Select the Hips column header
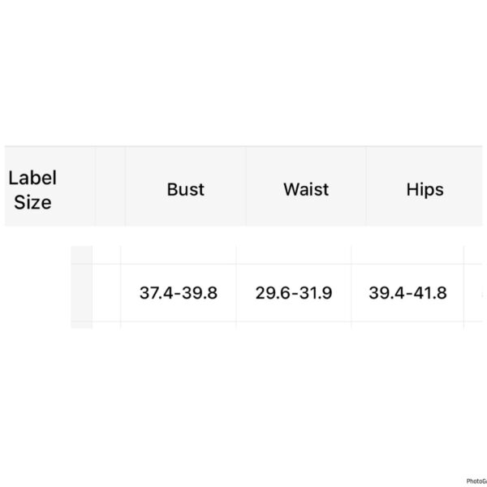487x487 pixels. pos(425,189)
